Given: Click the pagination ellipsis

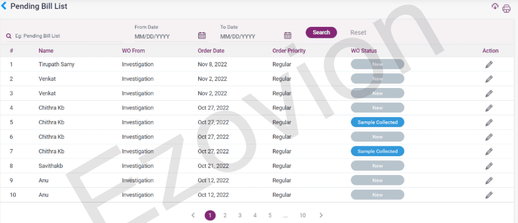Looking at the screenshot, I should click(285, 216).
